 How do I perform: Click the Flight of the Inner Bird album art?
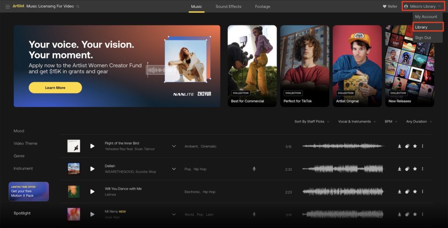(x=73, y=146)
